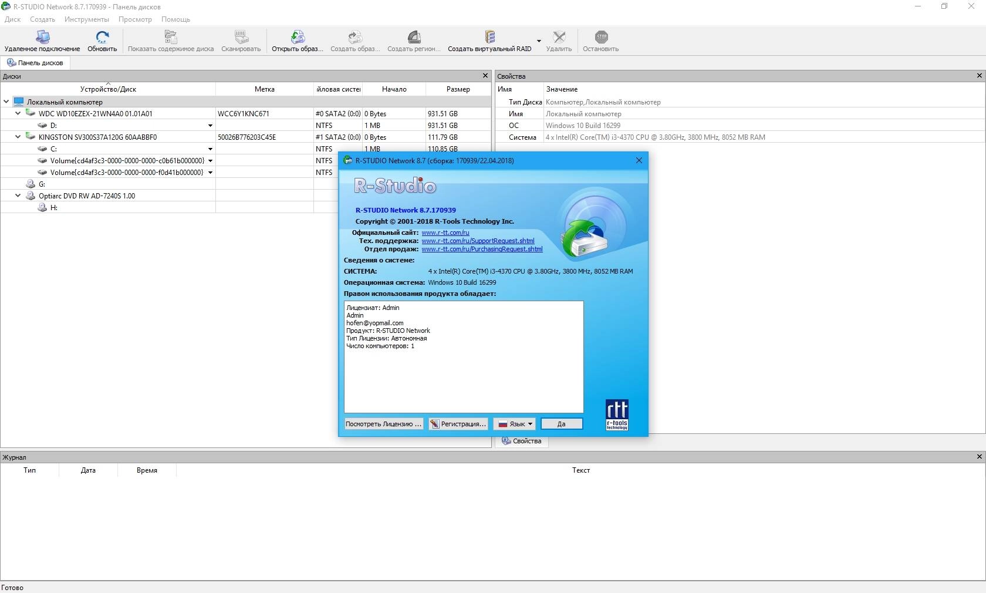The image size is (986, 593).
Task: Click the Посмотреть Лицензию button
Action: click(x=383, y=424)
